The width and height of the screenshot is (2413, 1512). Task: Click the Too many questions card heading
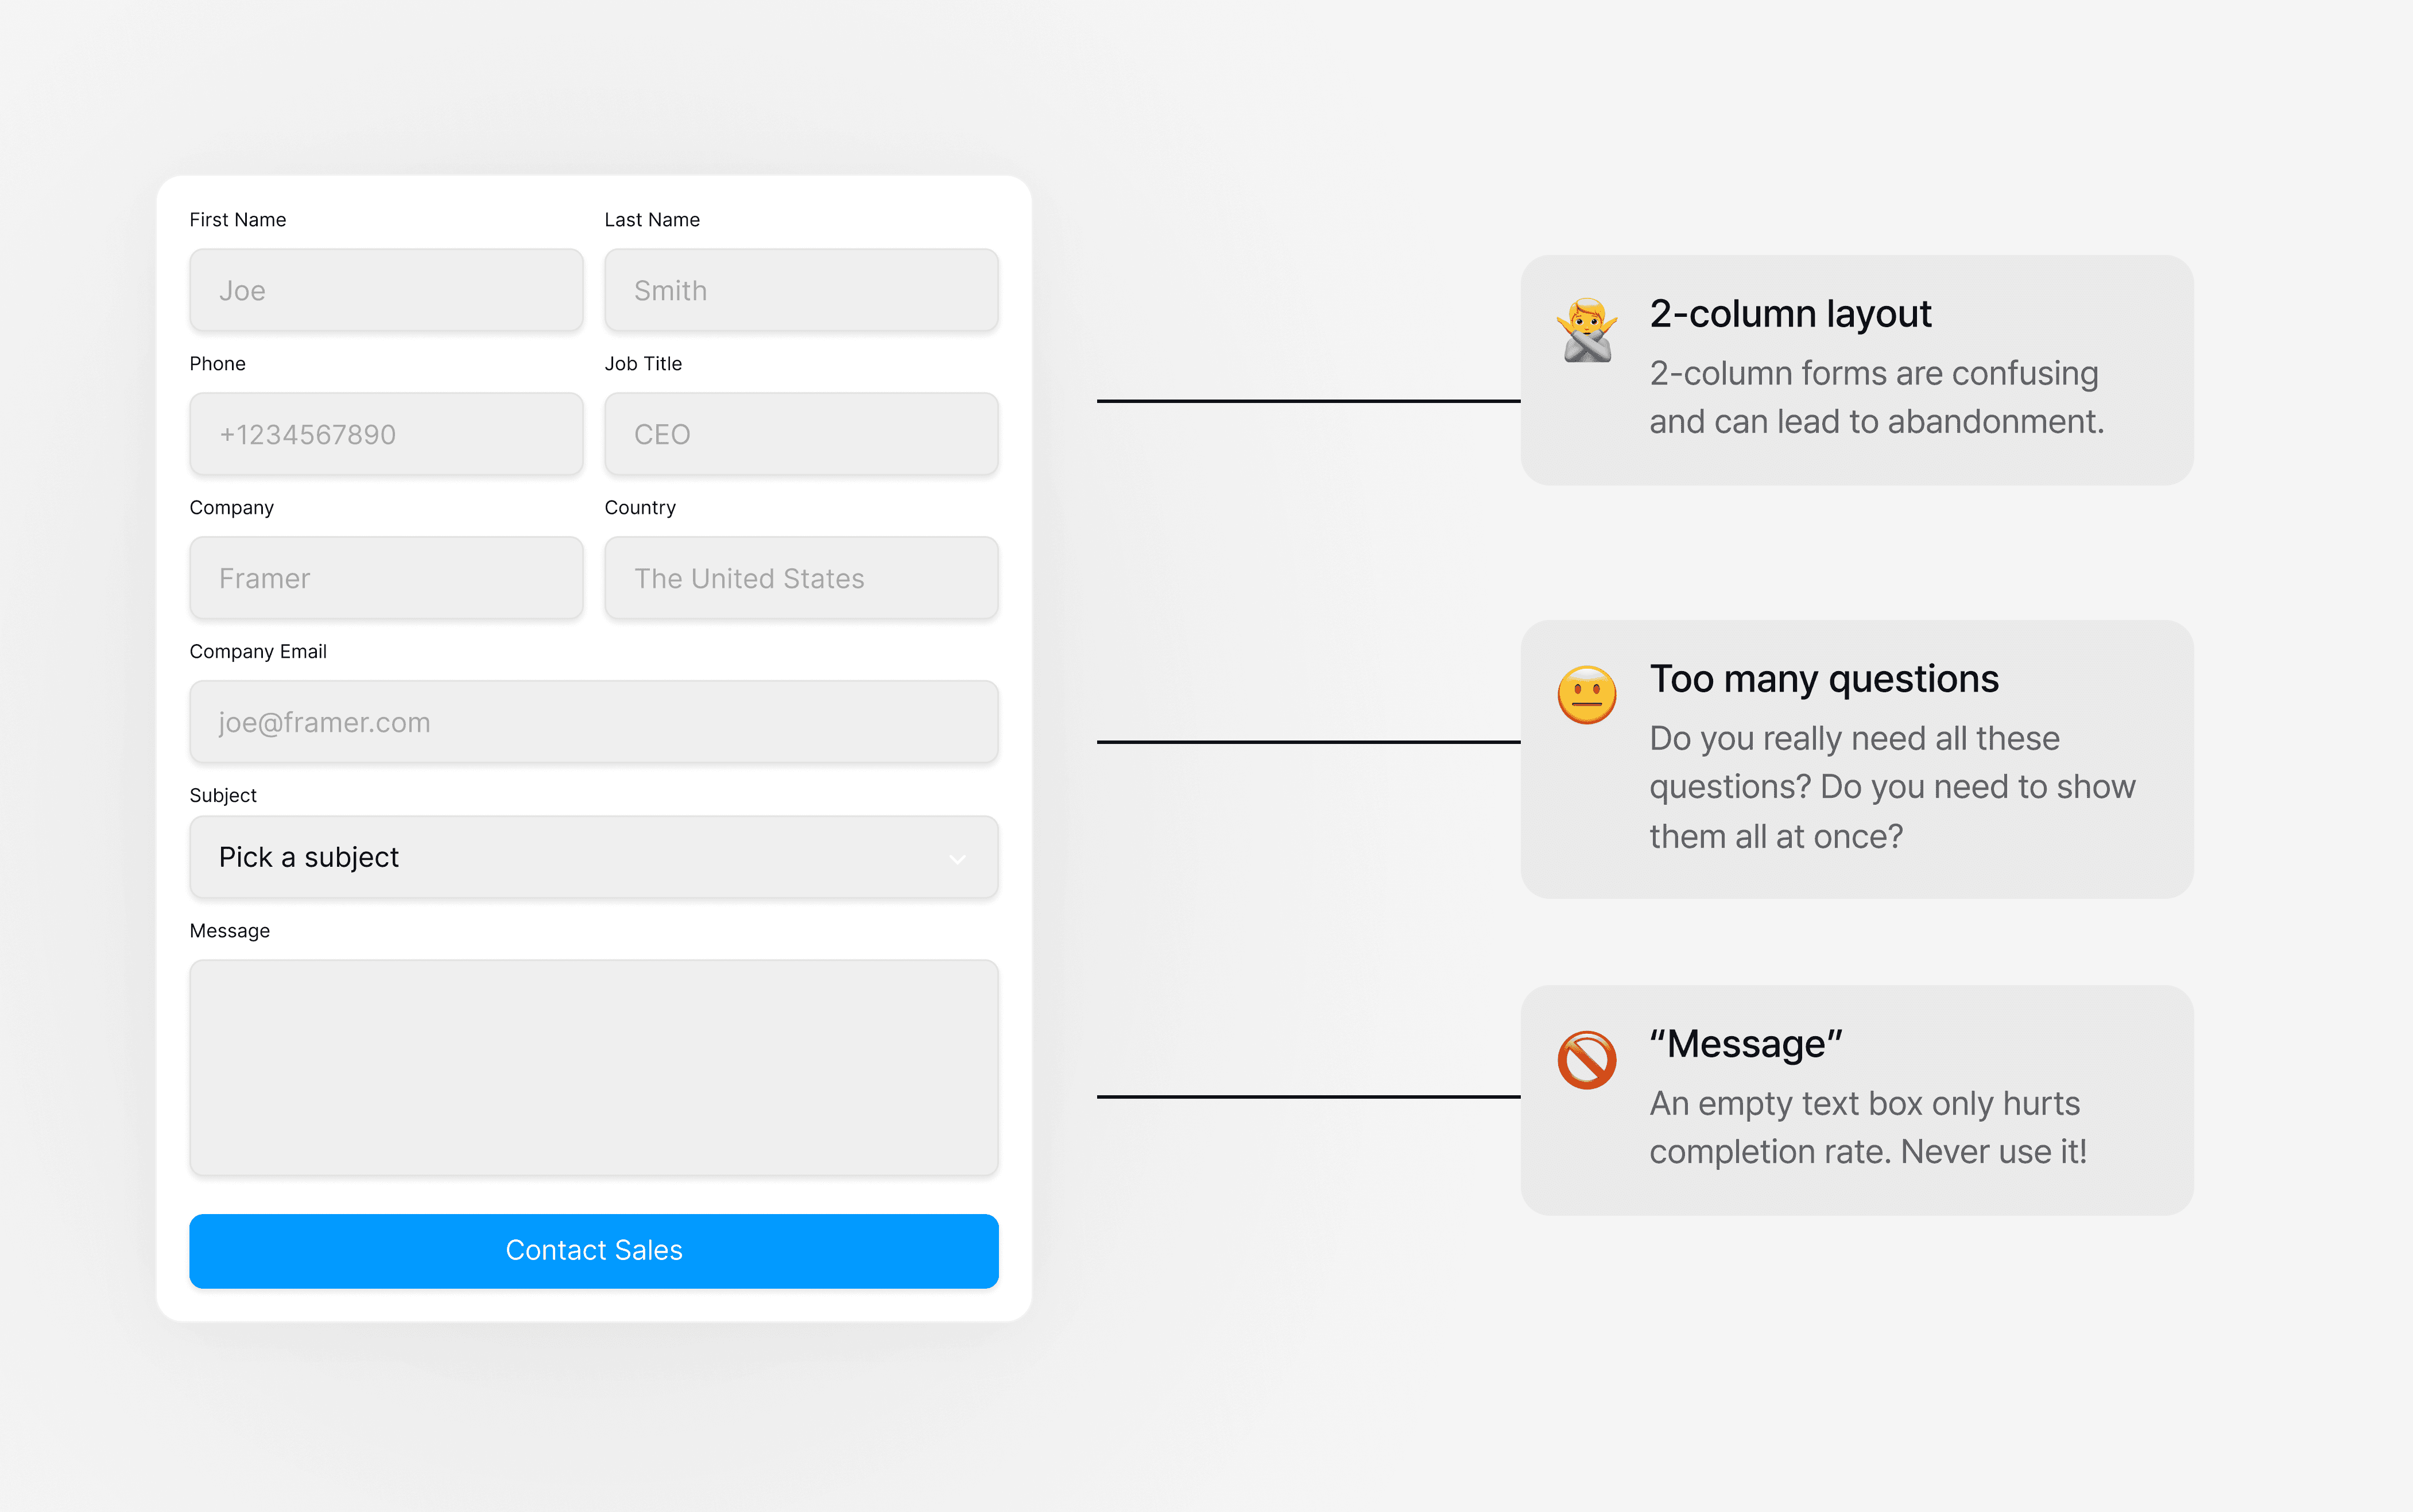pos(1823,679)
